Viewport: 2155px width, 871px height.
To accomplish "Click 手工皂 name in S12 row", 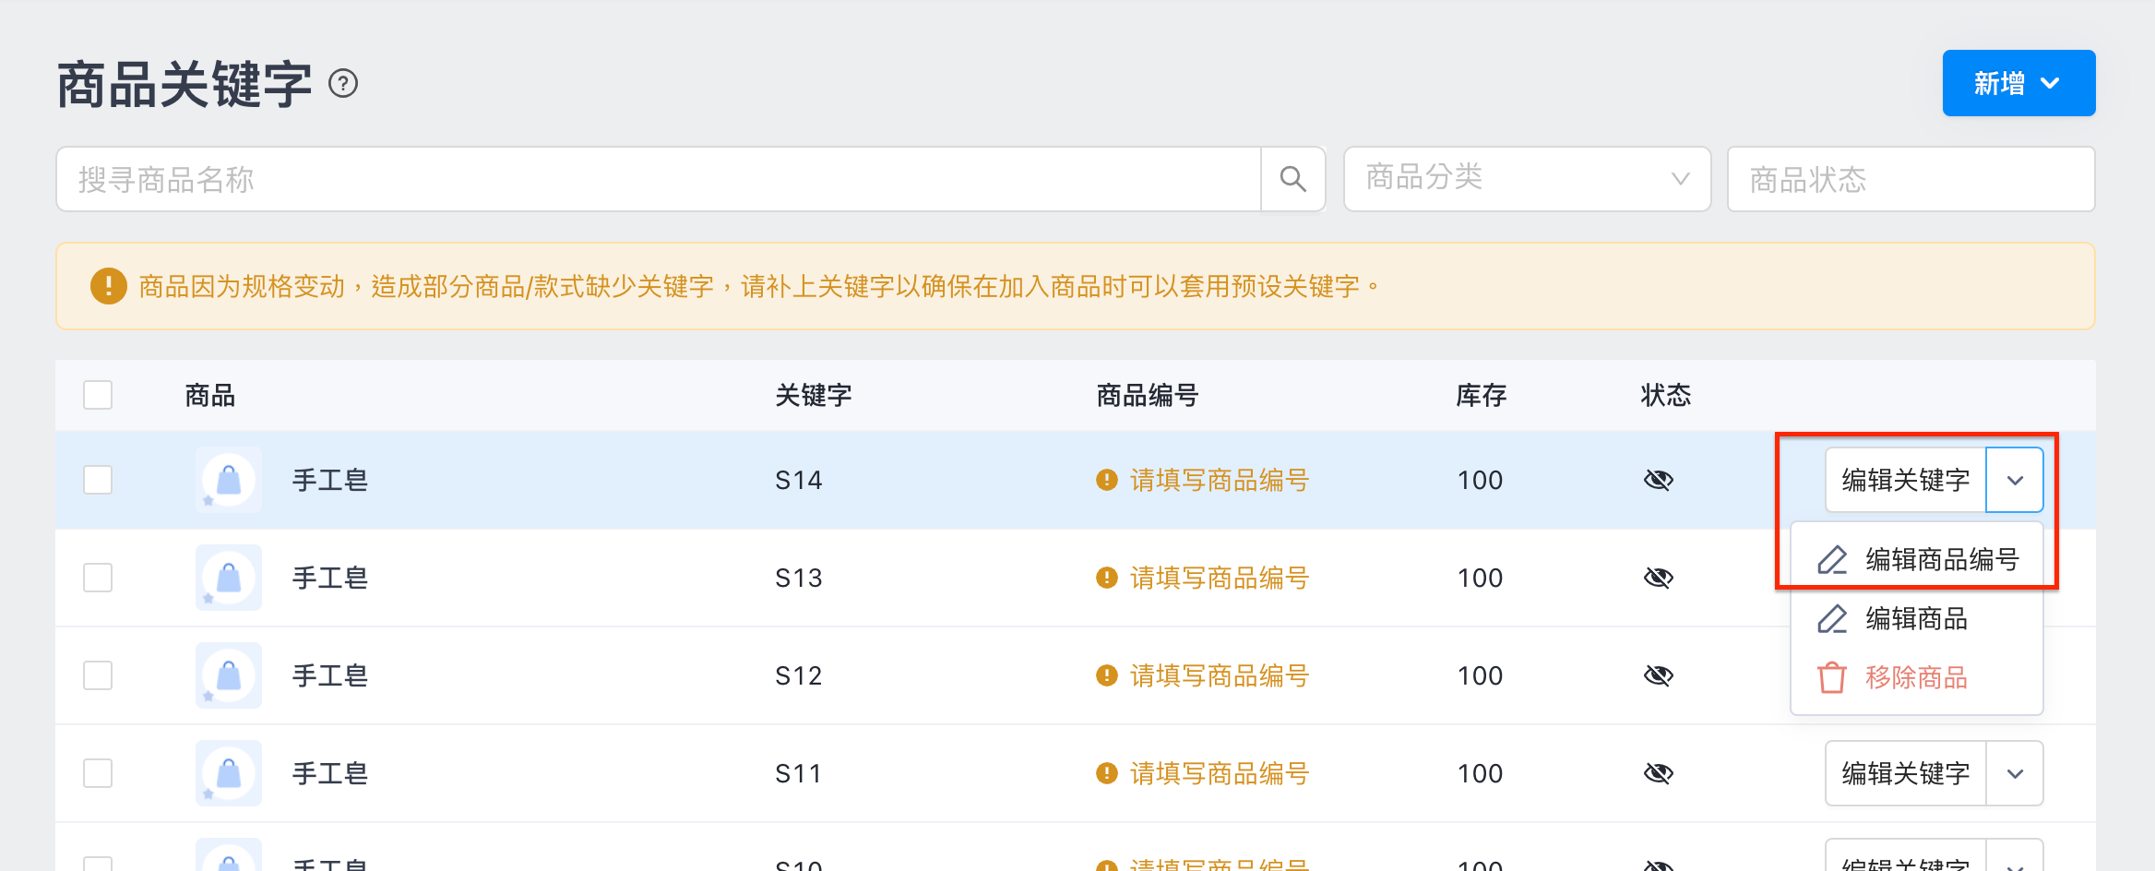I will pyautogui.click(x=329, y=675).
